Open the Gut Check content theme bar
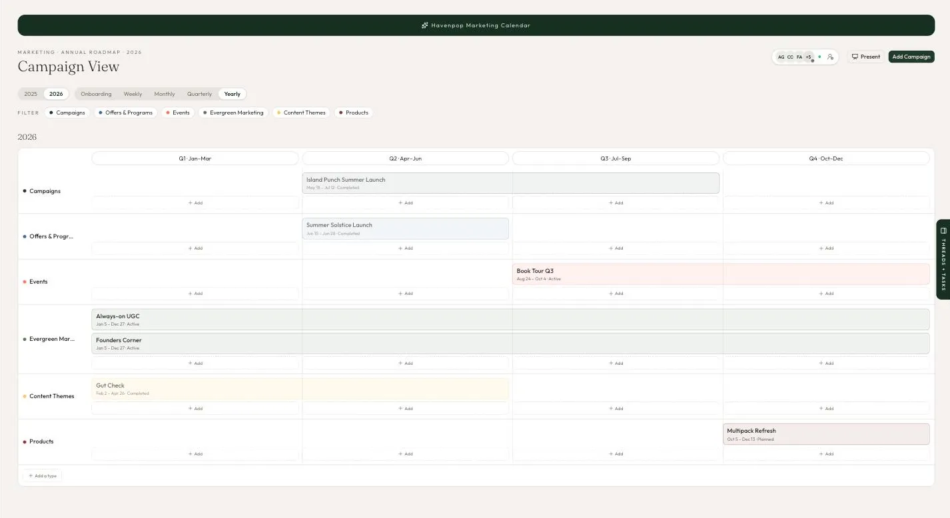Image resolution: width=950 pixels, height=518 pixels. [300, 389]
